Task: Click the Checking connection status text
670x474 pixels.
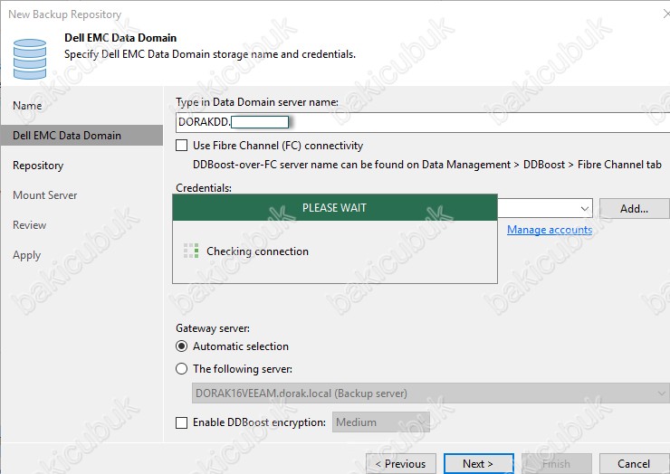Action: (x=258, y=251)
